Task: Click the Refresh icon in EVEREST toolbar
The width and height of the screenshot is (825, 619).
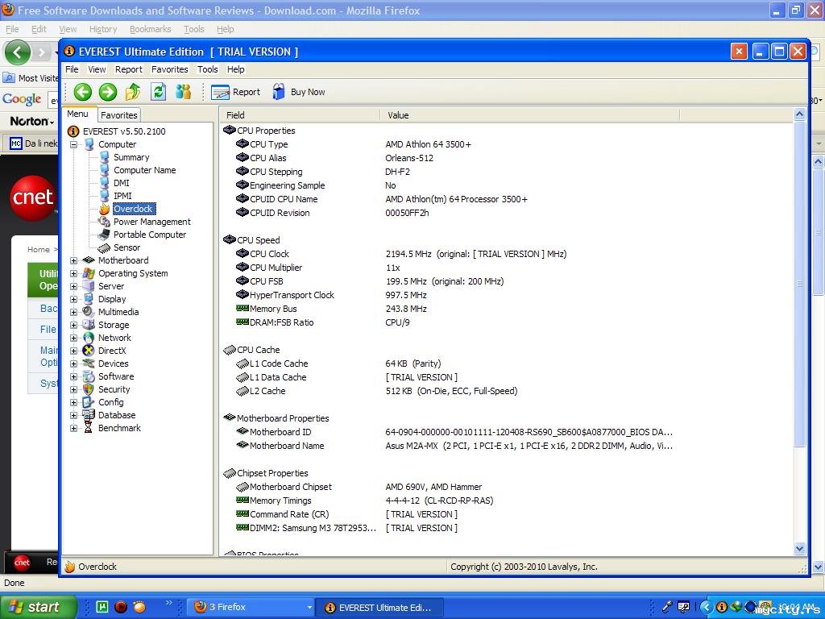Action: 159,92
